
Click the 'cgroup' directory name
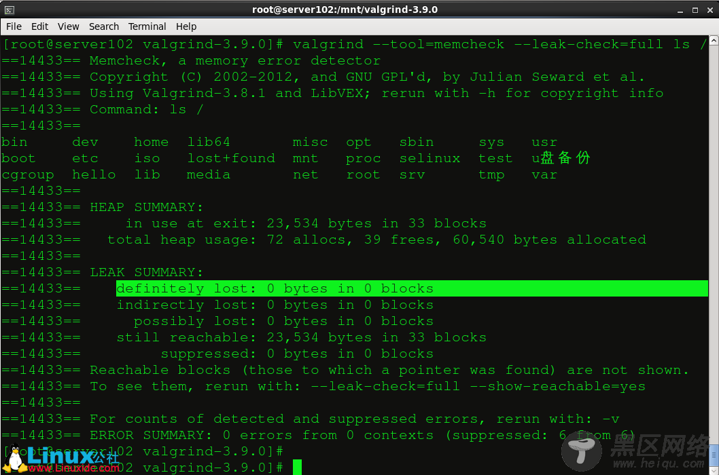pyautogui.click(x=27, y=175)
